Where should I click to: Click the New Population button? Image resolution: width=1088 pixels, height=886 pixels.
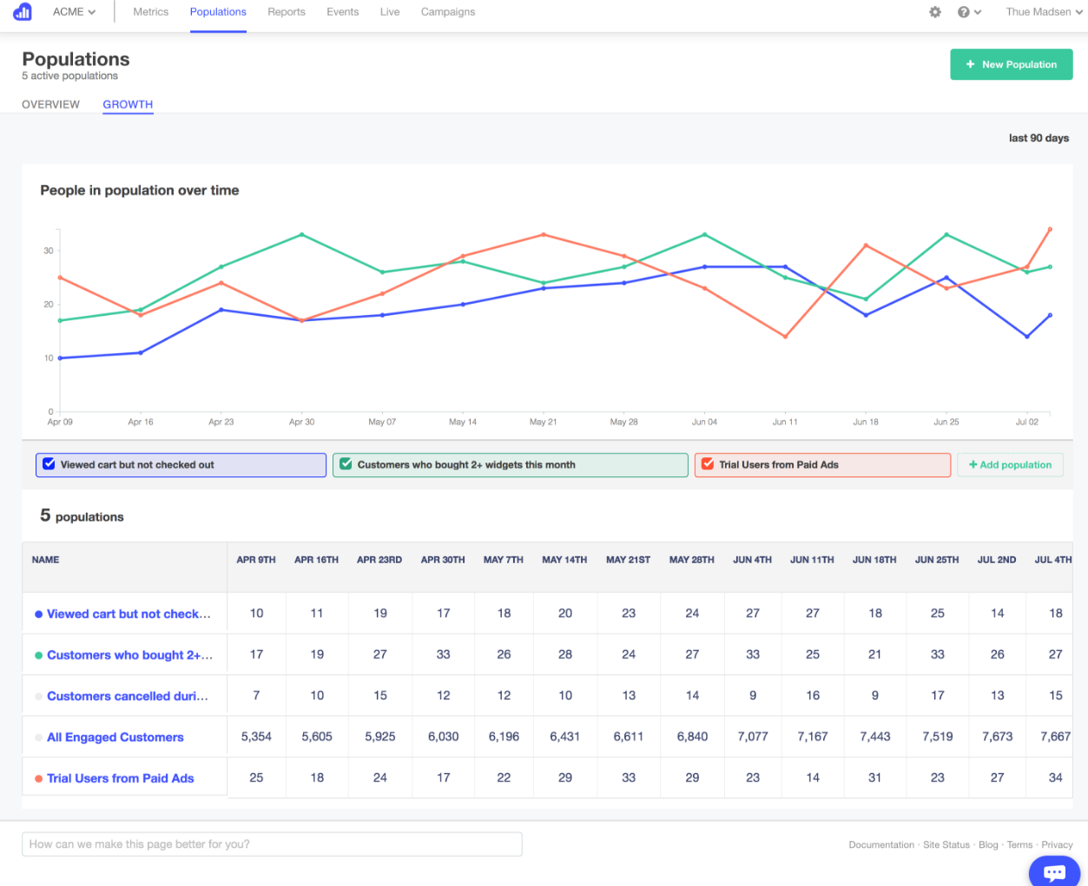(x=1011, y=64)
